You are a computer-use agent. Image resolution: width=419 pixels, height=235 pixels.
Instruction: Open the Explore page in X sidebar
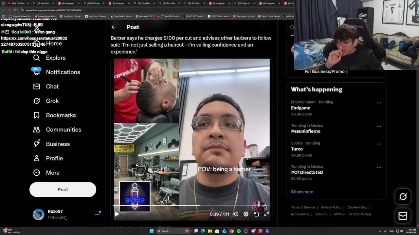click(49, 58)
